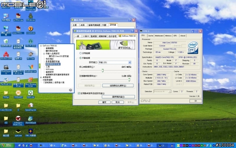The image size is (236, 148).
Task: Collapse the GeForce 7900 GS tree root
Action: coord(41,46)
